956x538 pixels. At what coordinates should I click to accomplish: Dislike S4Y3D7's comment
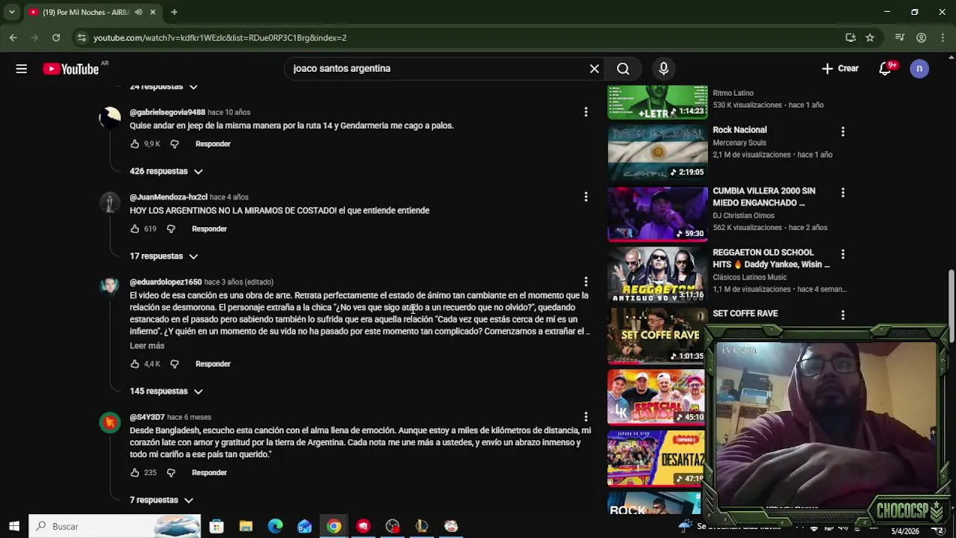click(171, 473)
